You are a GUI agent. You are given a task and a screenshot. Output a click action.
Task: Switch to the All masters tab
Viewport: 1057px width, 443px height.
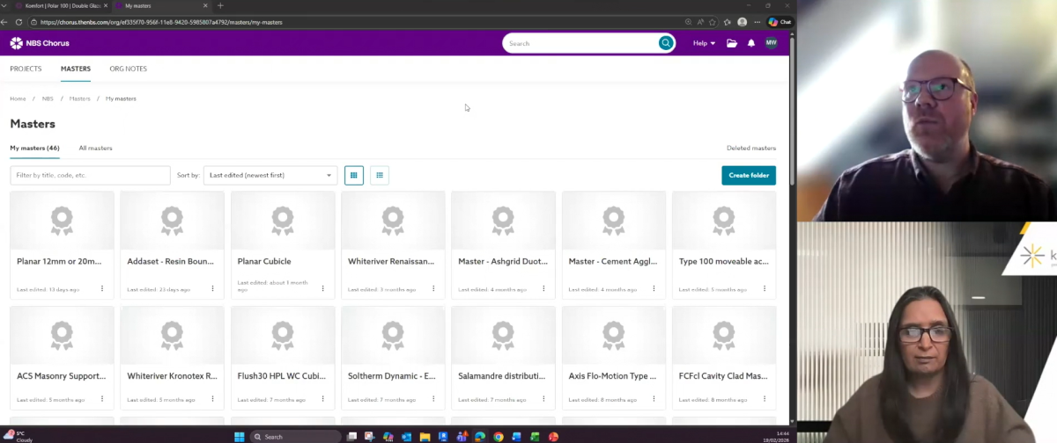[x=95, y=148]
